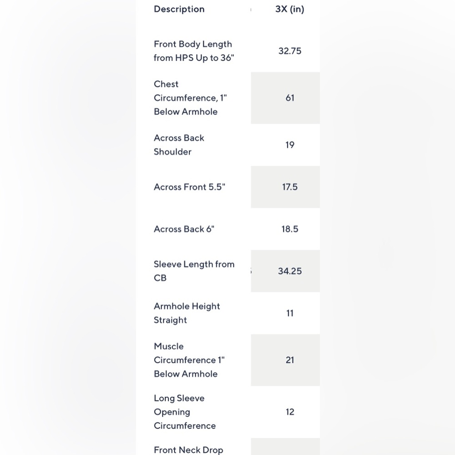The height and width of the screenshot is (455, 455).
Task: Select the 3X (in) size column header
Action: pos(289,9)
